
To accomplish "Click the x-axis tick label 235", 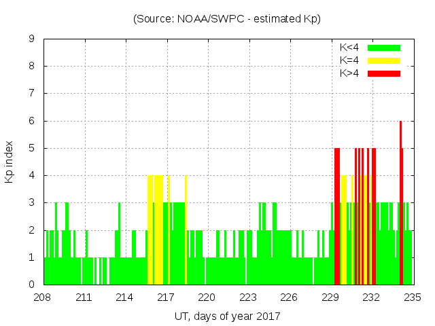I will point(413,297).
